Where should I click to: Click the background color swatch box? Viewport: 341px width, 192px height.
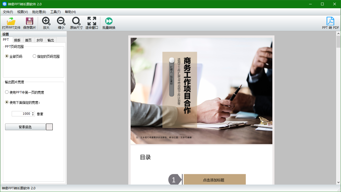[x=49, y=127]
